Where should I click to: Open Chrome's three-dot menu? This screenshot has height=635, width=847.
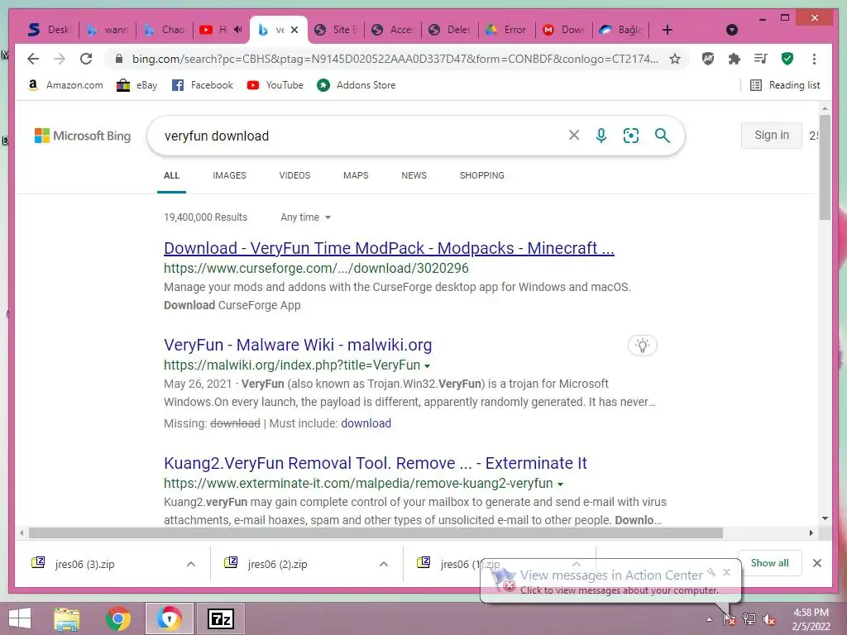coord(814,59)
